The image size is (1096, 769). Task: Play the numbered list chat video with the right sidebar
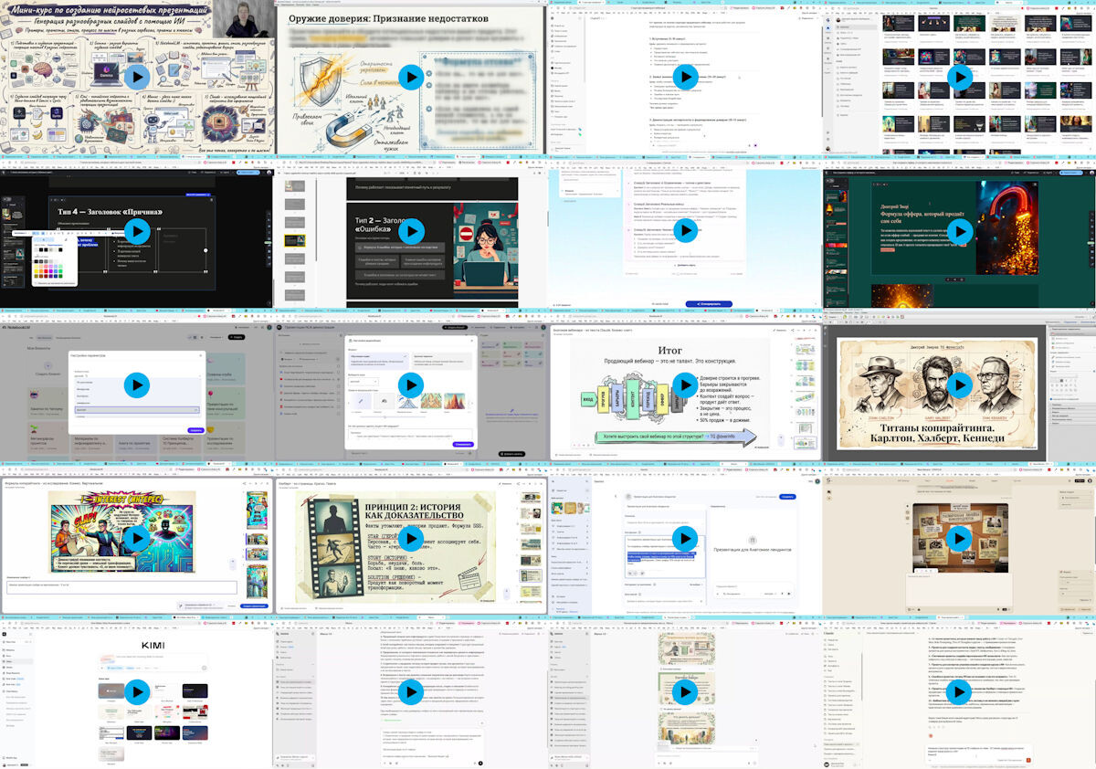959,692
